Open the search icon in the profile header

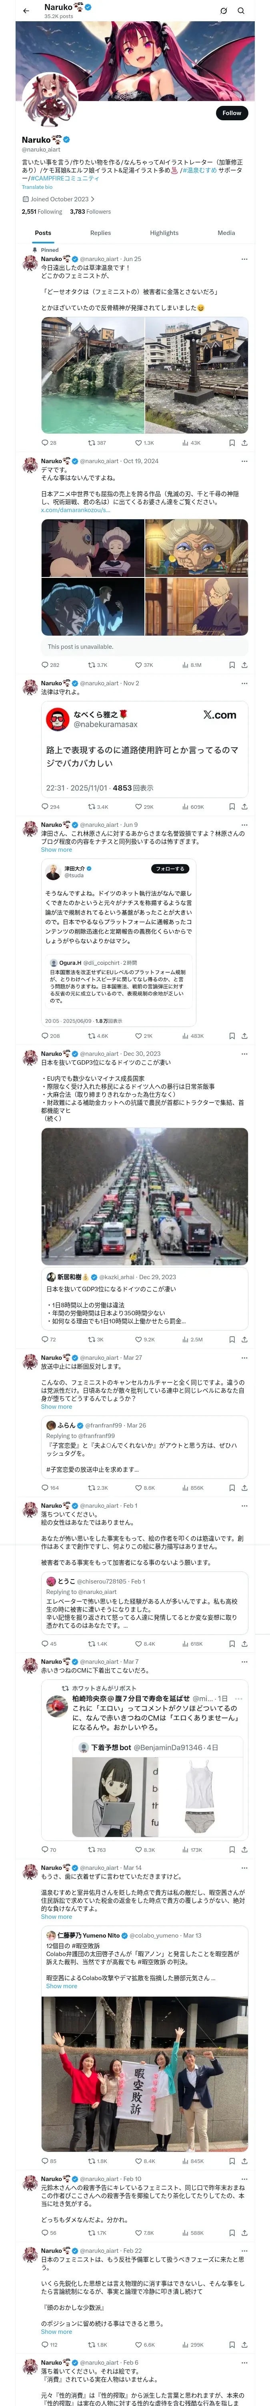(241, 10)
